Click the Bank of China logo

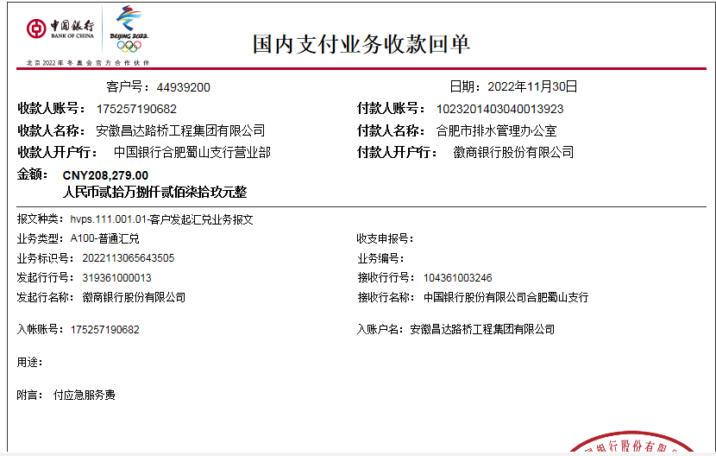[60, 28]
